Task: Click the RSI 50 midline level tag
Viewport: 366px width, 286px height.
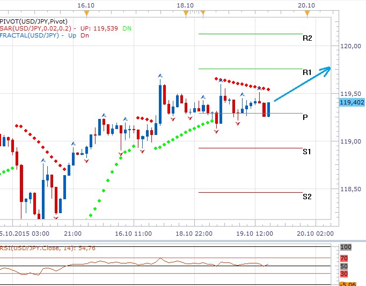Action: (x=345, y=266)
